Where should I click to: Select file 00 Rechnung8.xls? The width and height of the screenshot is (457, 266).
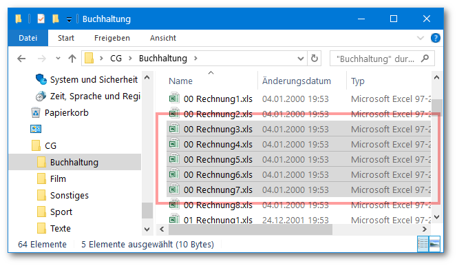coord(218,205)
